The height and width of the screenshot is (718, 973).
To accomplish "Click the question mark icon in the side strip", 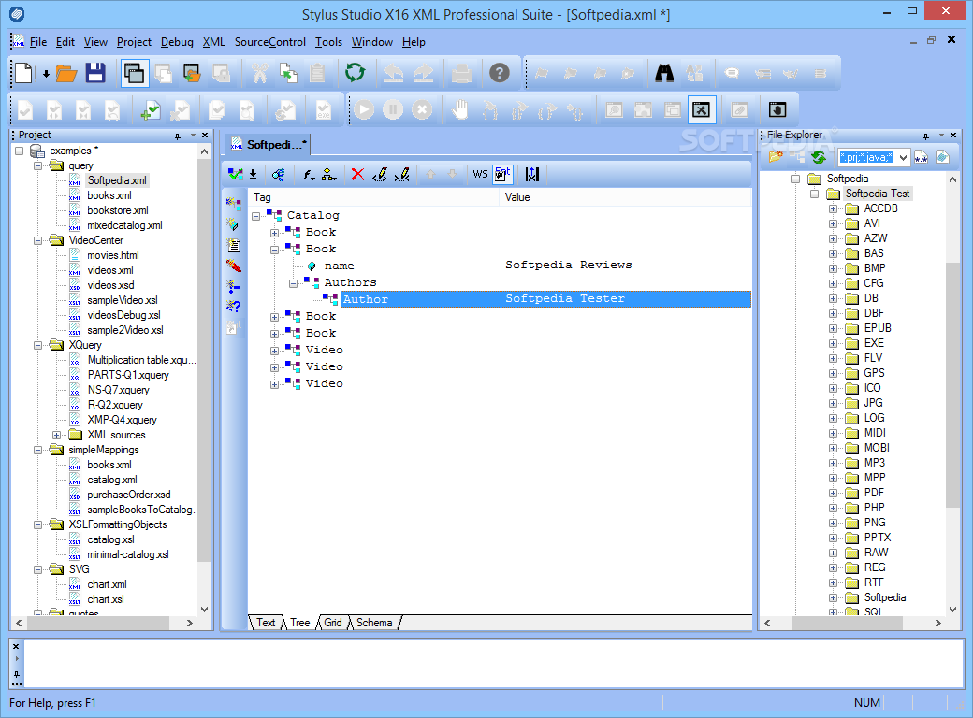I will 233,307.
